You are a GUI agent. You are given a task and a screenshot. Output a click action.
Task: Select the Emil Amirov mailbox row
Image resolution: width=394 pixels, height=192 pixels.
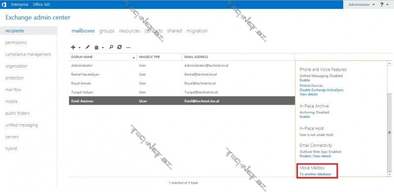pyautogui.click(x=182, y=101)
